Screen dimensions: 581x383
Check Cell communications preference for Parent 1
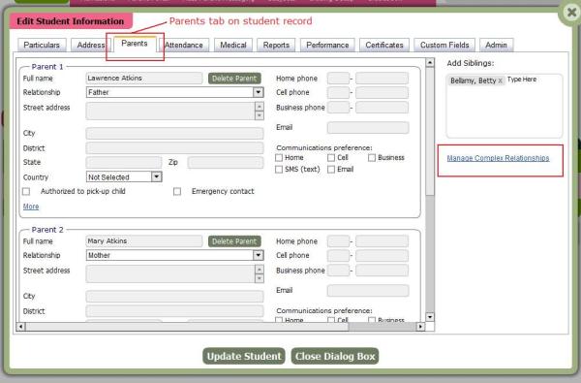pyautogui.click(x=331, y=158)
